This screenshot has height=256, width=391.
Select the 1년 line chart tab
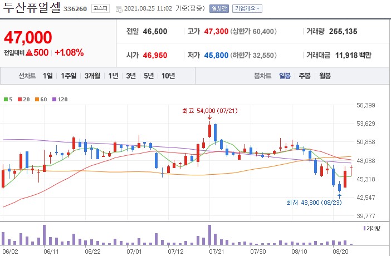pos(113,76)
